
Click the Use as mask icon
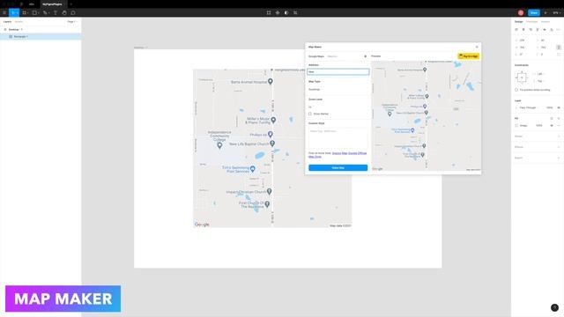(286, 12)
